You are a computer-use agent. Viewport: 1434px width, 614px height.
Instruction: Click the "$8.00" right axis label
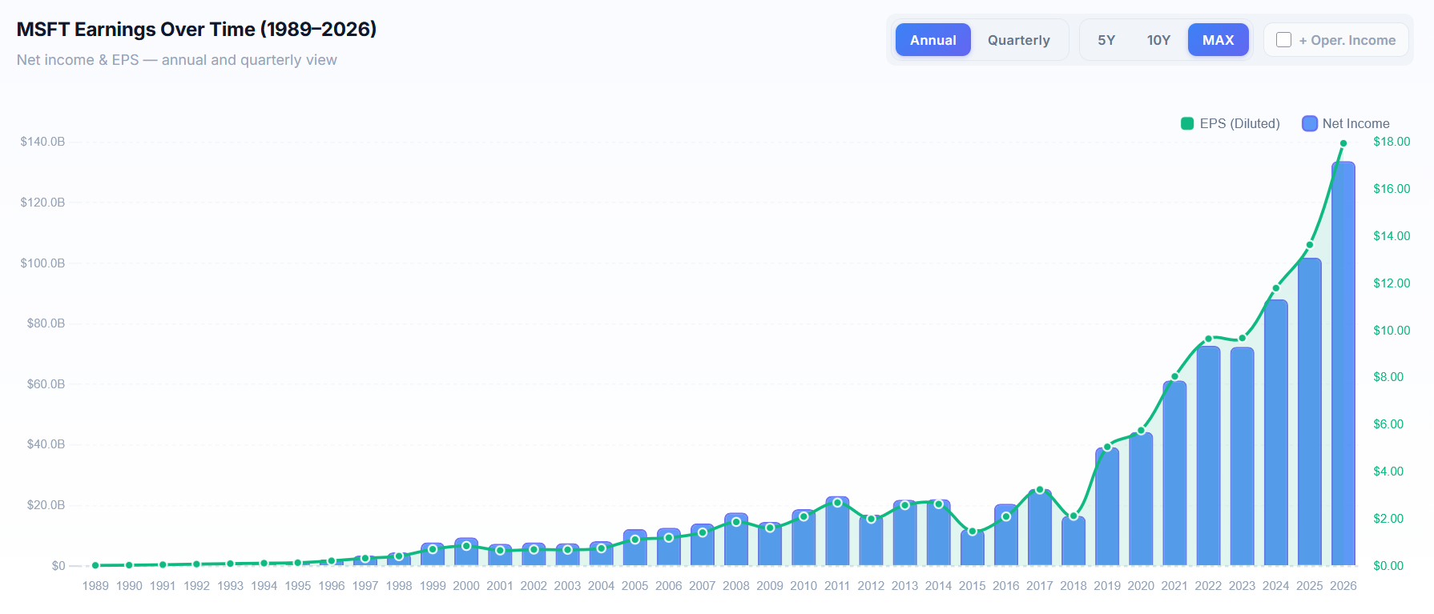tap(1388, 377)
